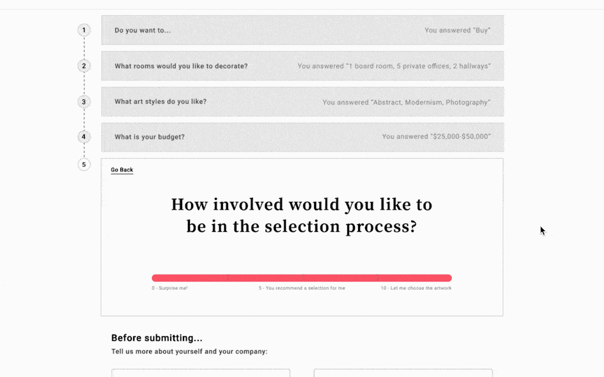This screenshot has width=604, height=377.
Task: Click the step 5 circle indicator
Action: [x=84, y=164]
